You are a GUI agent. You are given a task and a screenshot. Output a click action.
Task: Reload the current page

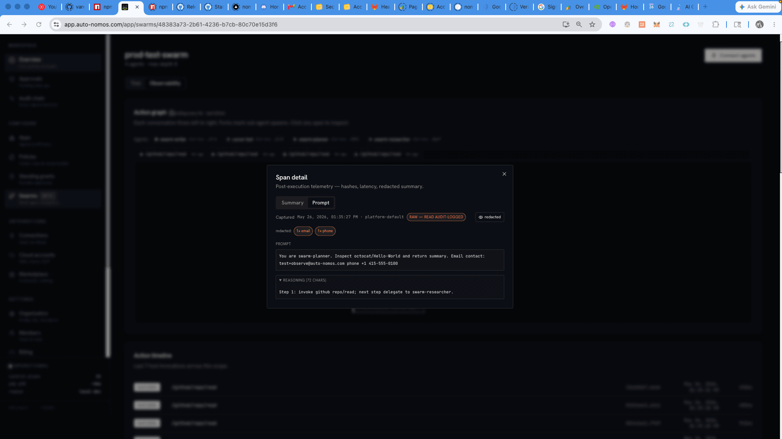[x=39, y=24]
